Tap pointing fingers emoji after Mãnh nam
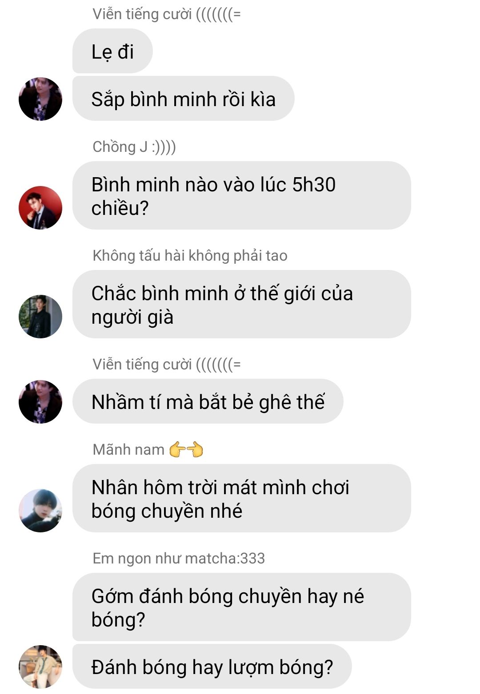The height and width of the screenshot is (694, 480). pyautogui.click(x=186, y=450)
